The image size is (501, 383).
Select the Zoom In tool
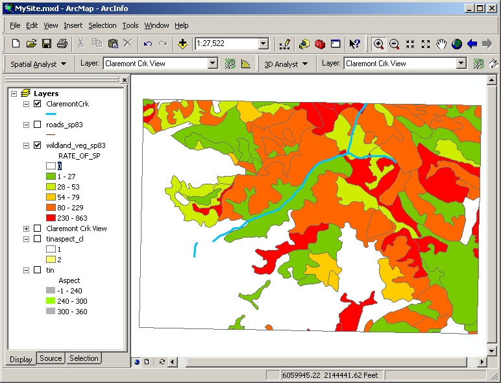coord(378,44)
